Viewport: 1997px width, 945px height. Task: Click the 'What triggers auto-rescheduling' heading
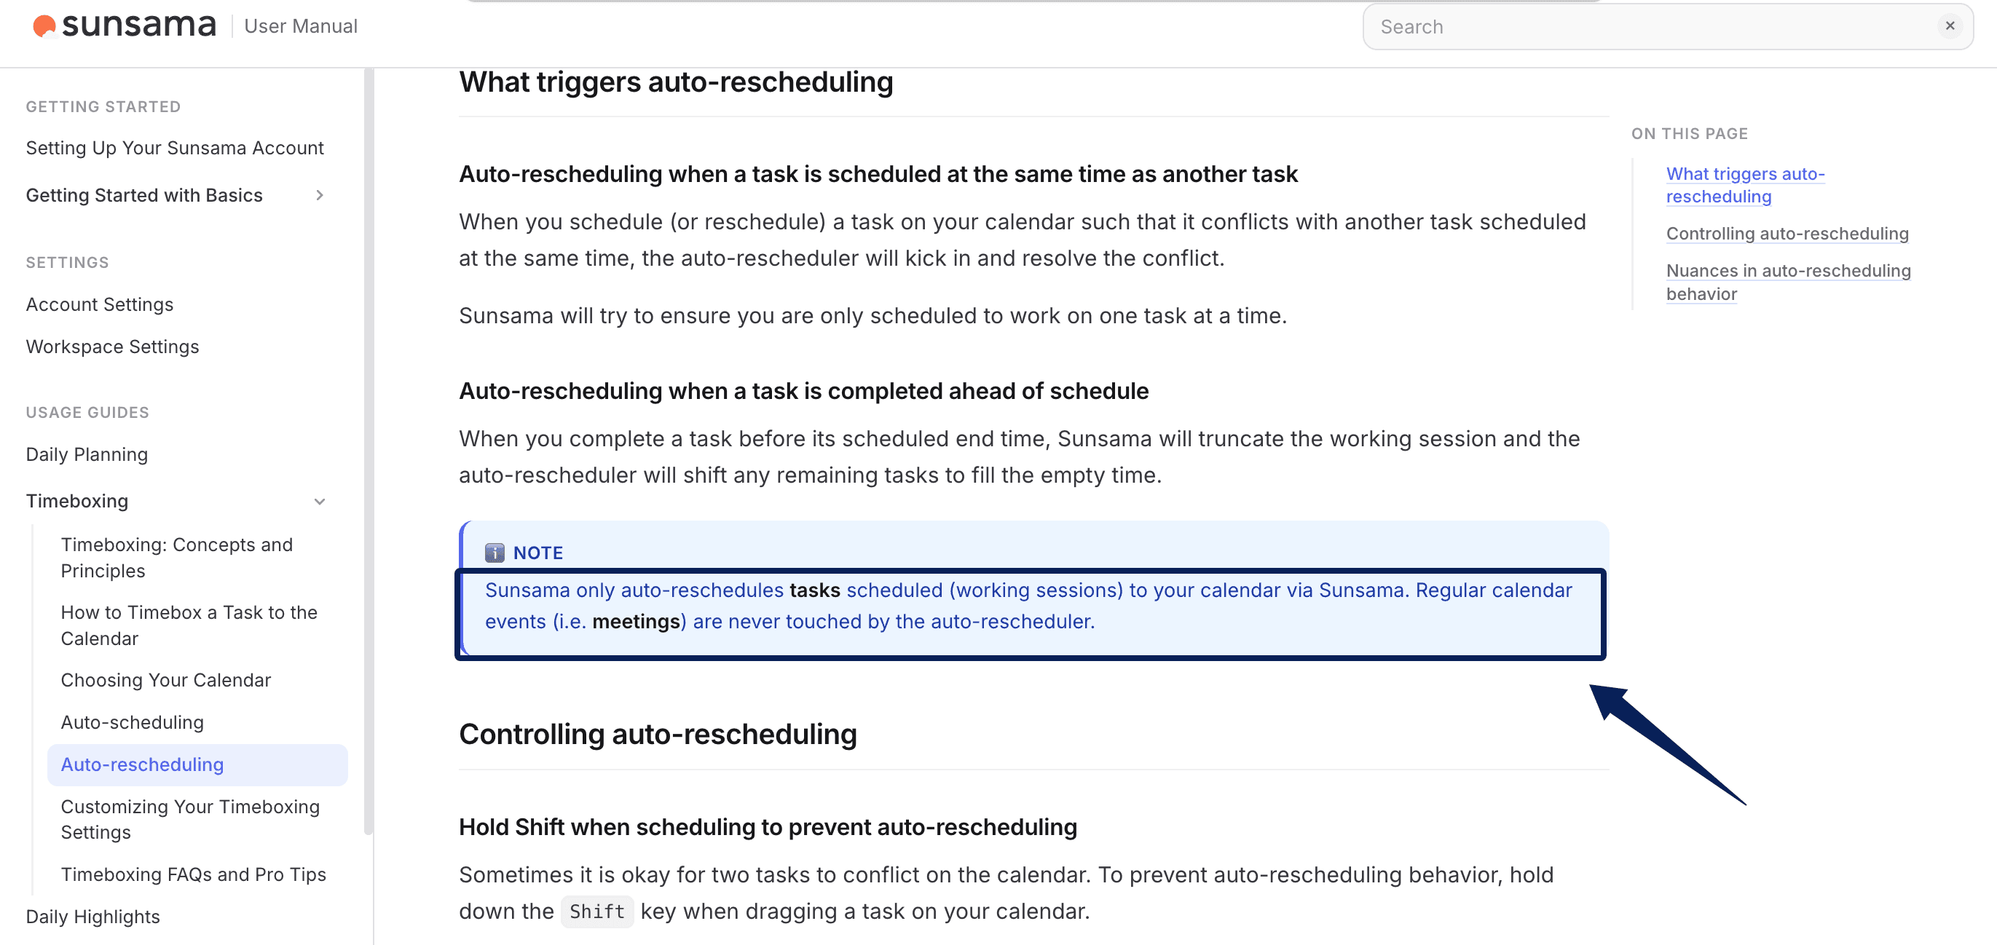pyautogui.click(x=676, y=82)
